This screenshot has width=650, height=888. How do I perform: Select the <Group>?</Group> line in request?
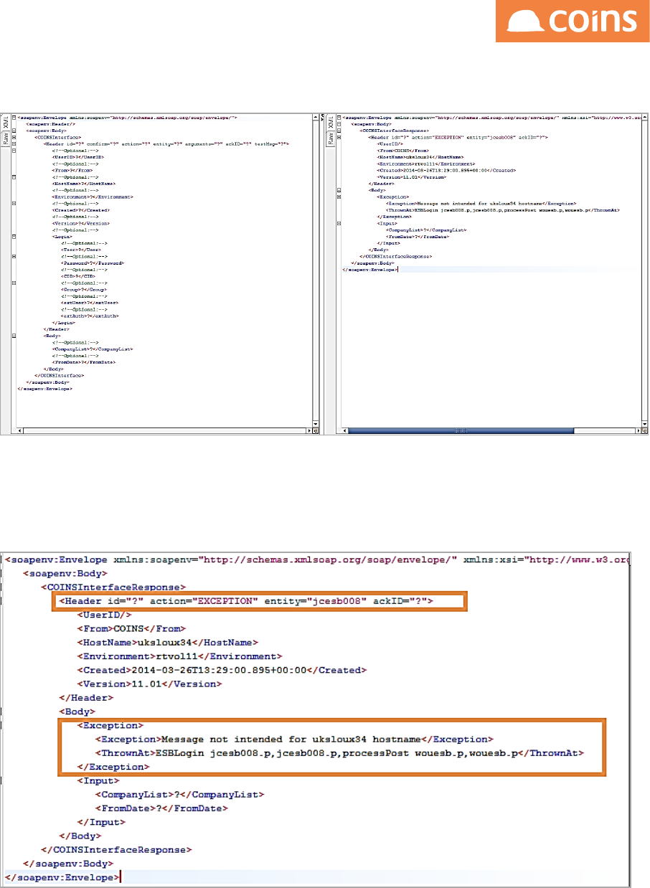coord(83,290)
